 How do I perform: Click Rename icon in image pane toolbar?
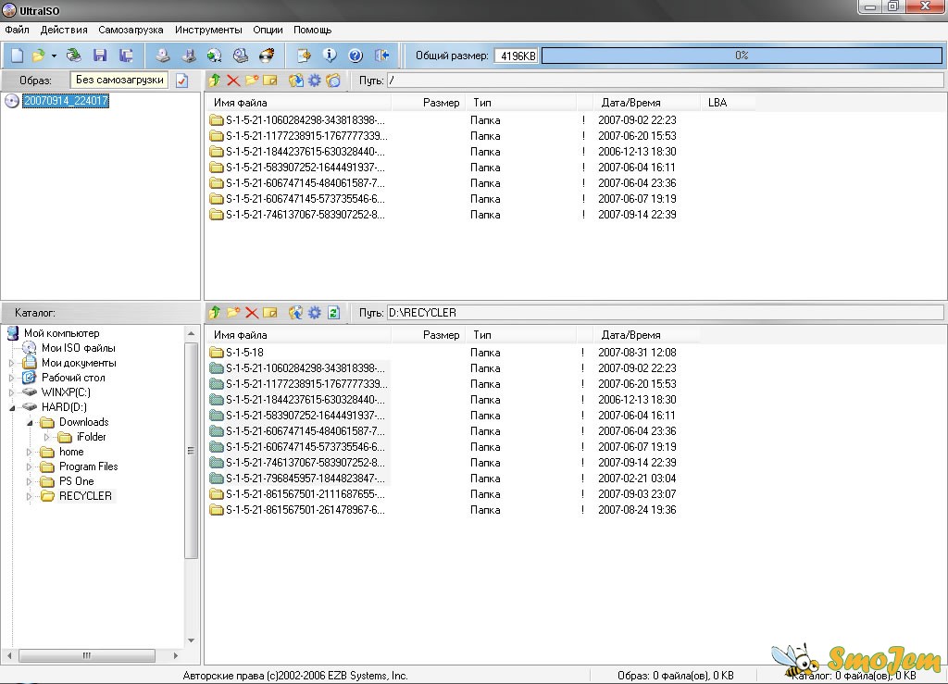click(x=271, y=81)
